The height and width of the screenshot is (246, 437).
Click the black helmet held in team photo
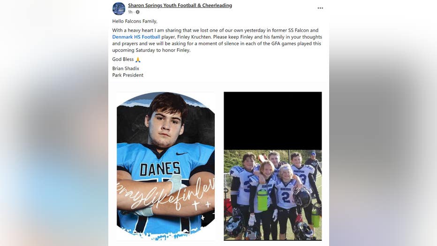pyautogui.click(x=302, y=197)
